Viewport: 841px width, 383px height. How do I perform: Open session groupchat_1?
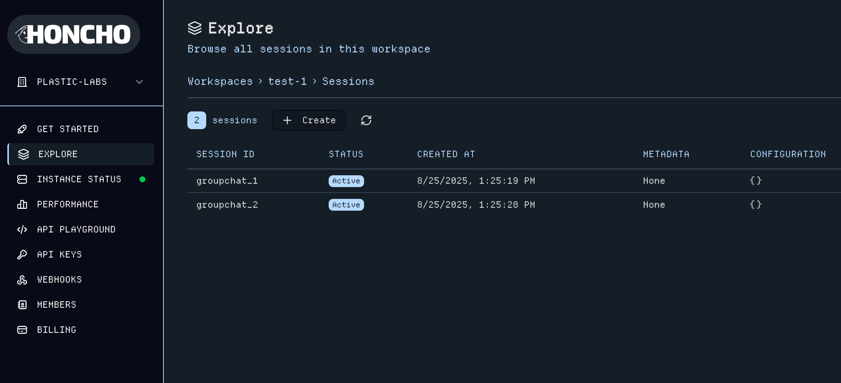[x=227, y=181]
